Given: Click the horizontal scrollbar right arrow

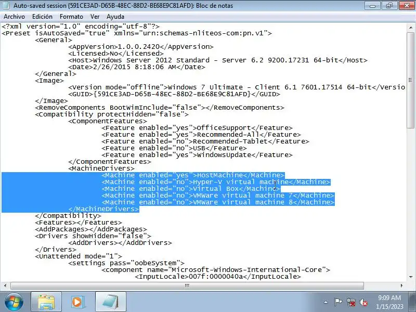Looking at the screenshot, I should (401, 285).
